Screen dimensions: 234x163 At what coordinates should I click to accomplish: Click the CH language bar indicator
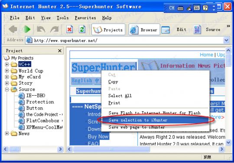tap(172, 8)
